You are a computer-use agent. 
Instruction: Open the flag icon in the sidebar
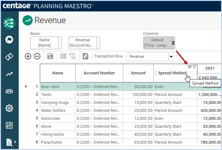point(9,39)
